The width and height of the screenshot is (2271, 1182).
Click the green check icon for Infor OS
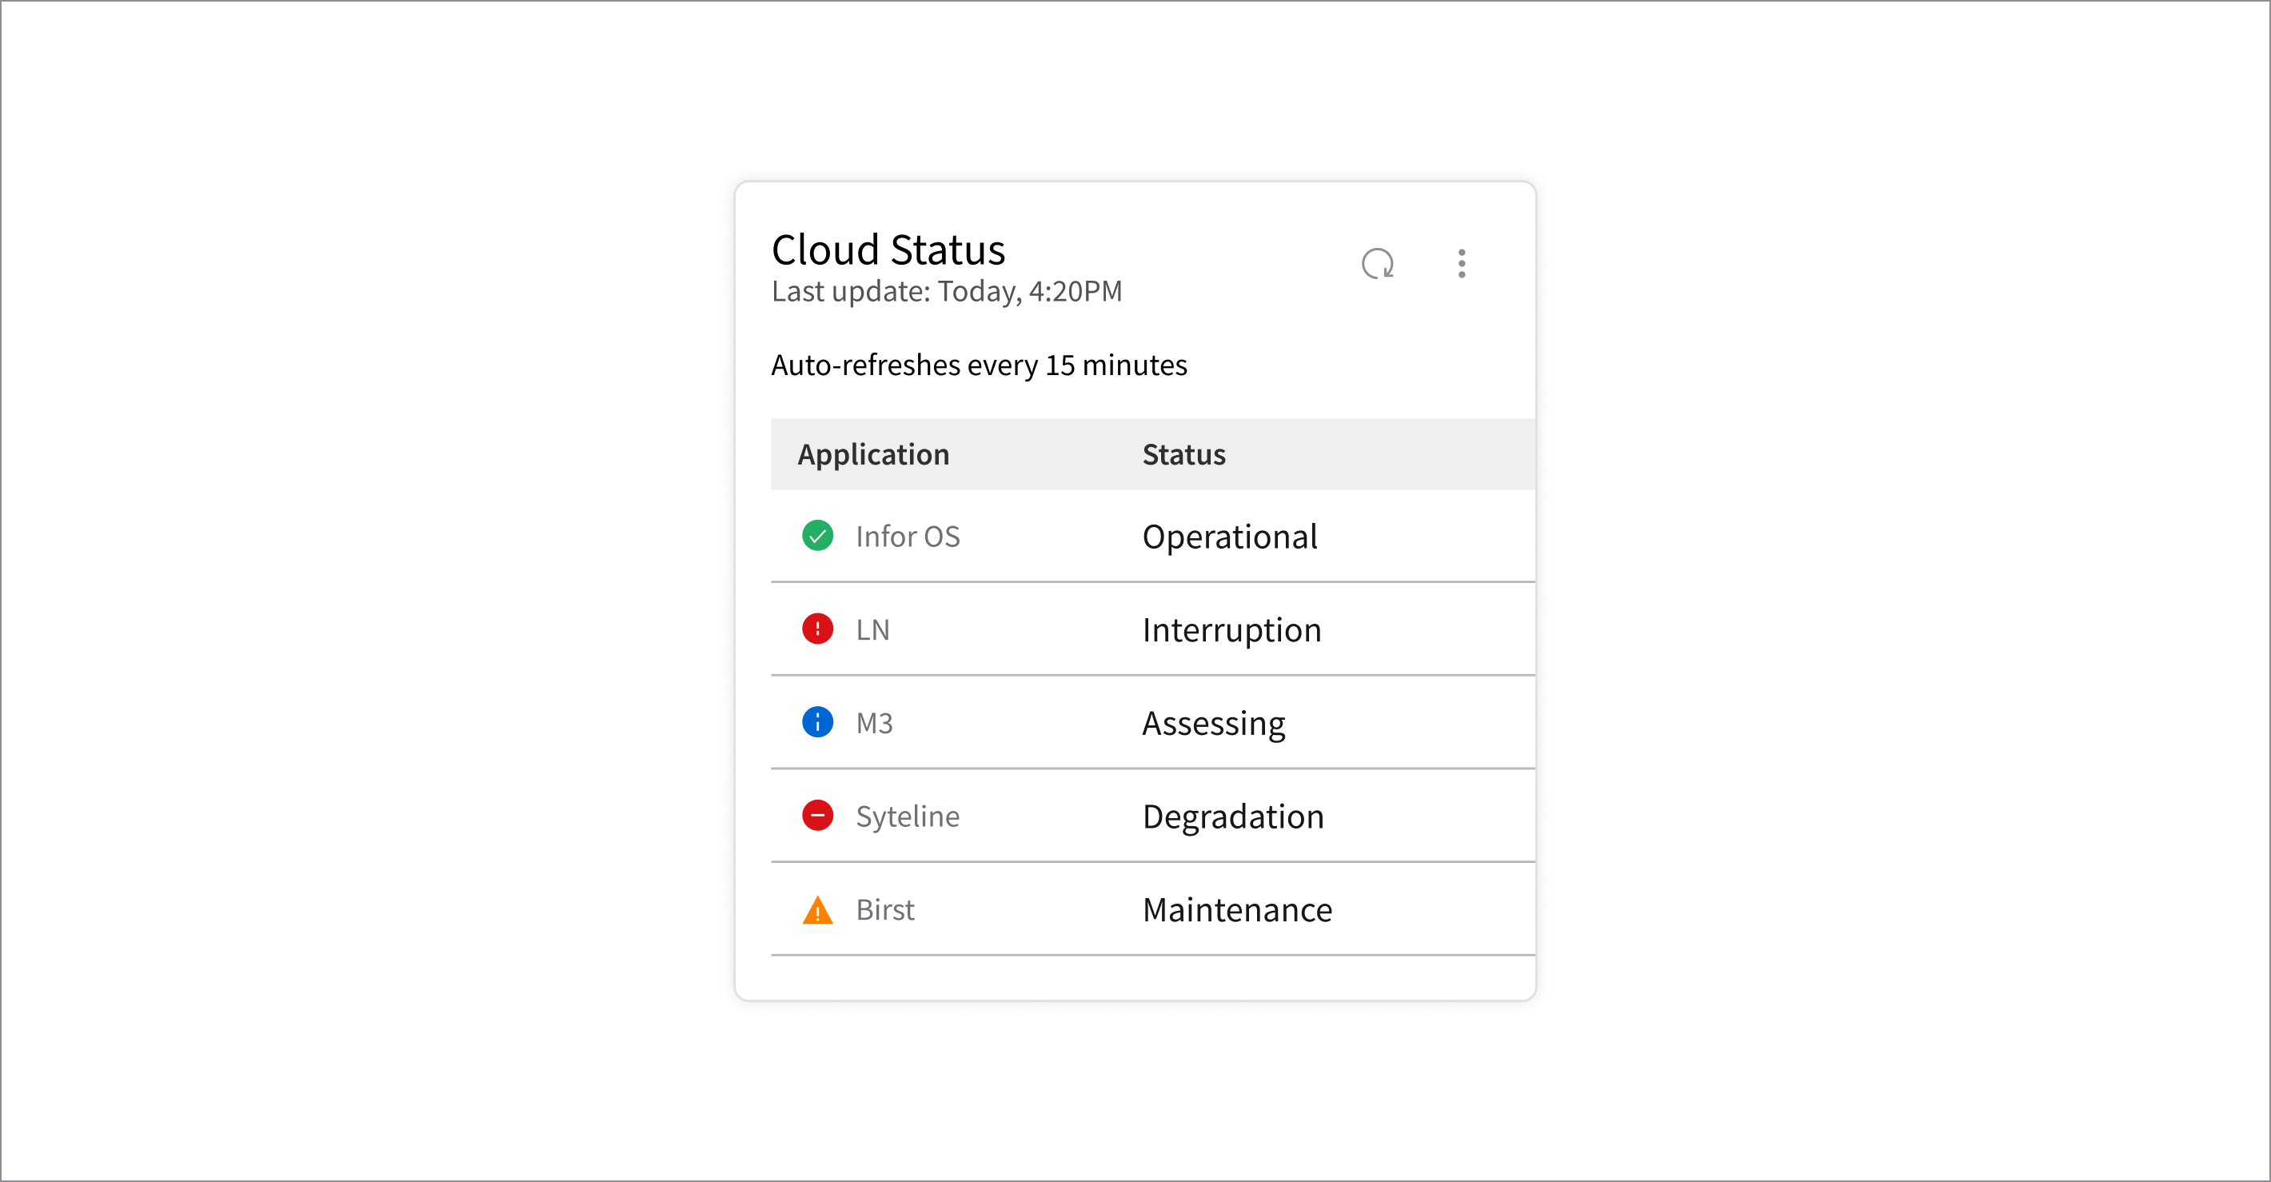(817, 536)
